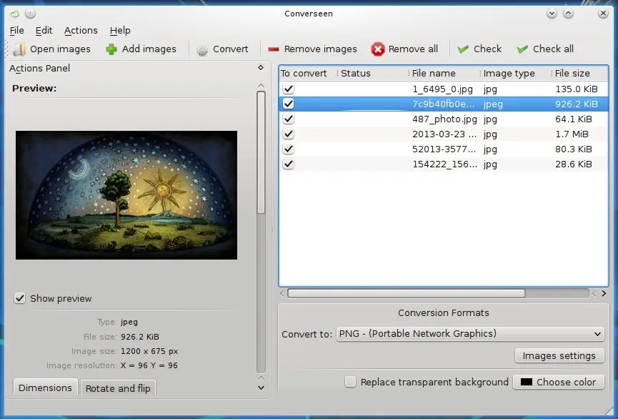Click the file list horizontal scrollbar

(406, 294)
